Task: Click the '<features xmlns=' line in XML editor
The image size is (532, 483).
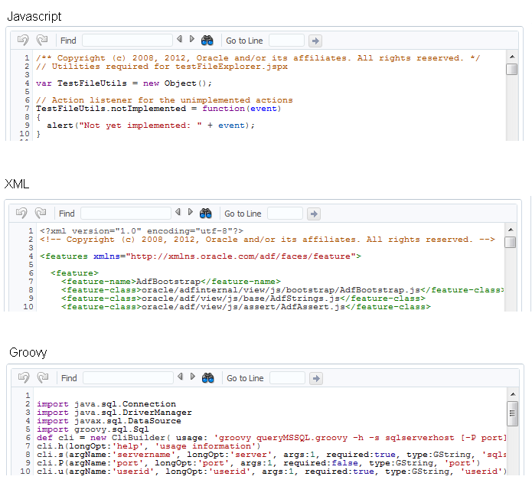Action: click(x=201, y=256)
